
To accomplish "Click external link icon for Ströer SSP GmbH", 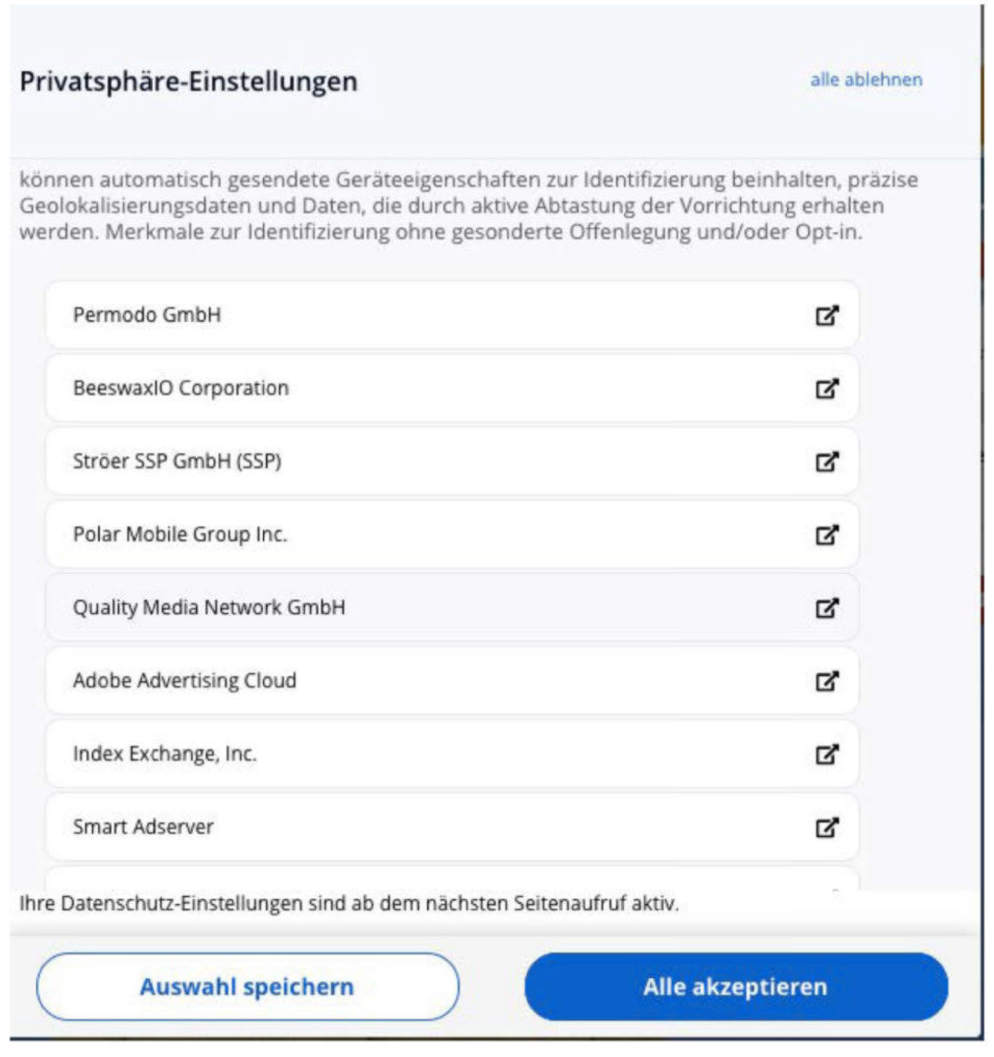I will 827,462.
